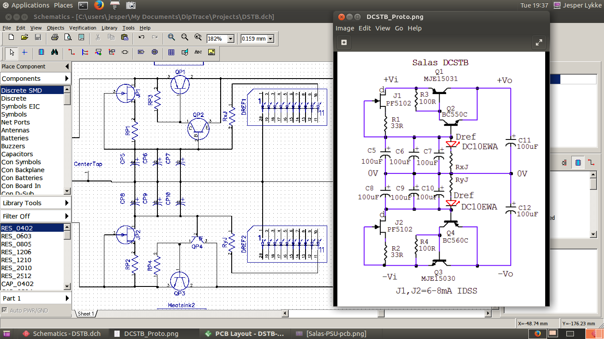The height and width of the screenshot is (339, 604).
Task: Launch Firefox from the top panel
Action: click(99, 5)
